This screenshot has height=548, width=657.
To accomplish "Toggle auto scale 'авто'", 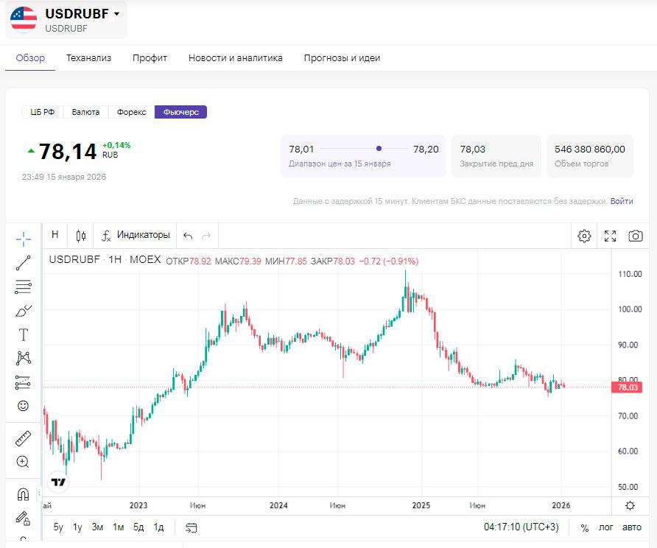I will click(x=632, y=527).
